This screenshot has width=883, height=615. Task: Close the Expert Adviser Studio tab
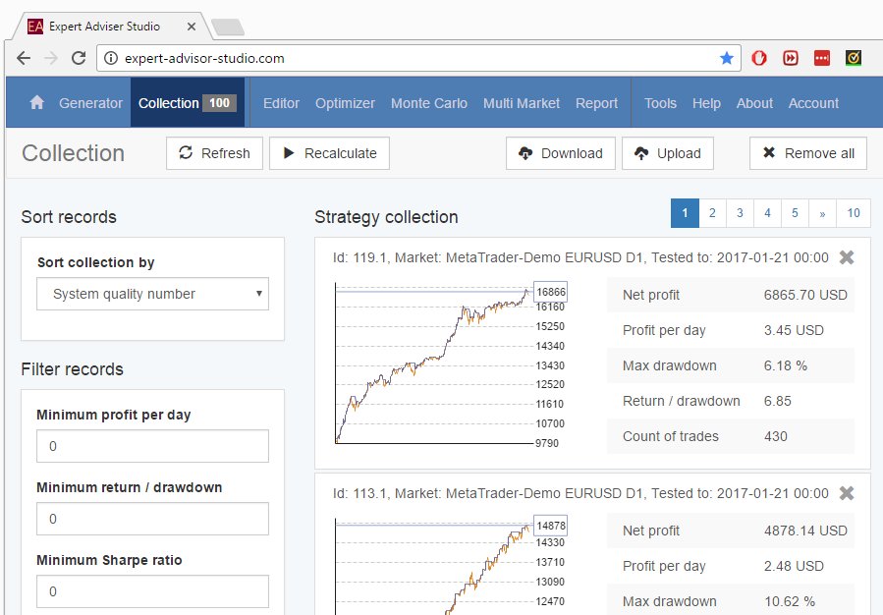click(x=191, y=27)
